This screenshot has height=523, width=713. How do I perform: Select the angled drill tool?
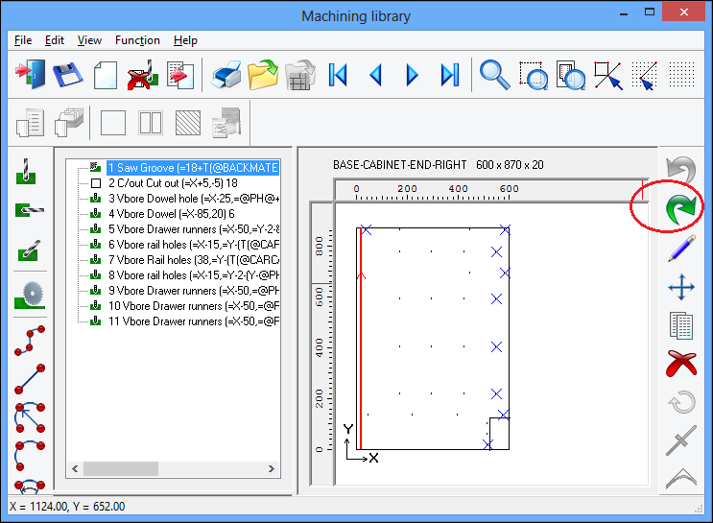tap(30, 250)
